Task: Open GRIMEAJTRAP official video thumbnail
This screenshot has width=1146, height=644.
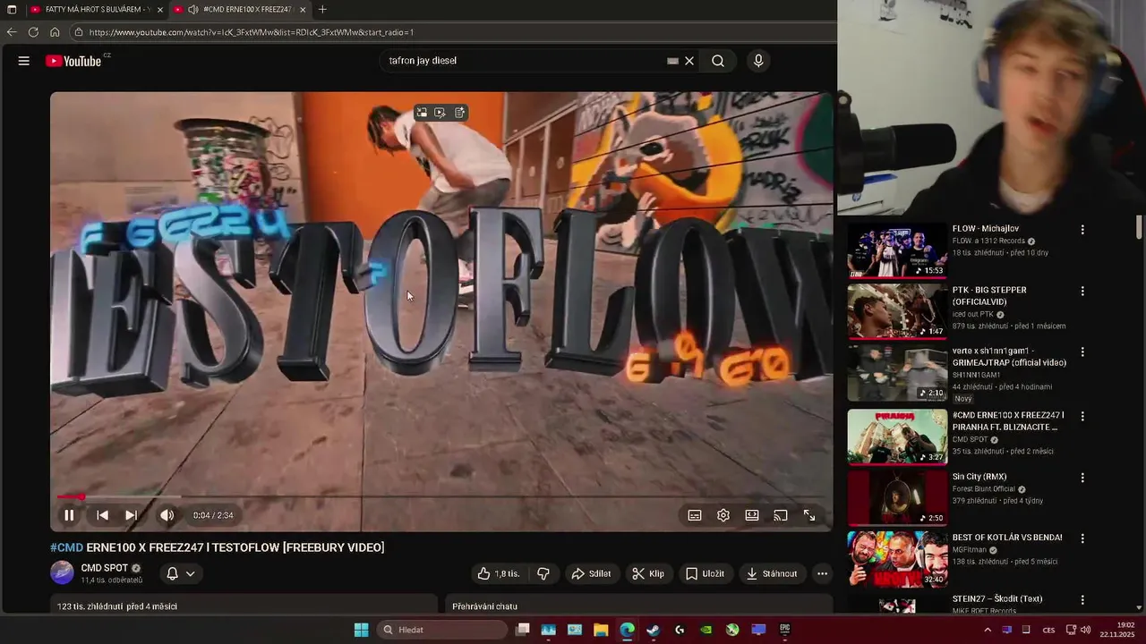Action: tap(897, 373)
